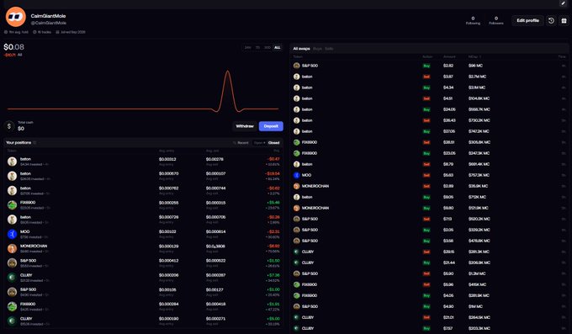The height and width of the screenshot is (334, 572).
Task: Click MONEROCHAN token icon in Your positions
Action: tap(12, 248)
